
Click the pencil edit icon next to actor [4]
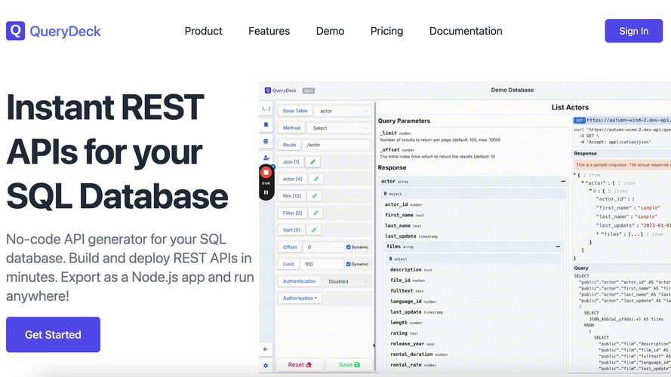click(316, 179)
